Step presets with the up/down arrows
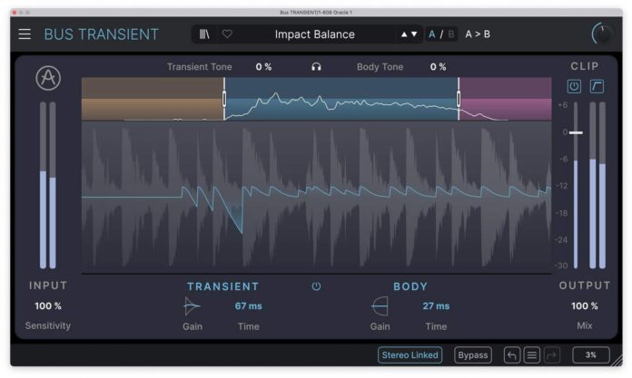Image resolution: width=632 pixels, height=378 pixels. (410, 34)
